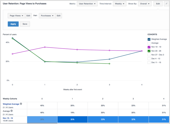Click Average row 19% cell

[x=73, y=113]
